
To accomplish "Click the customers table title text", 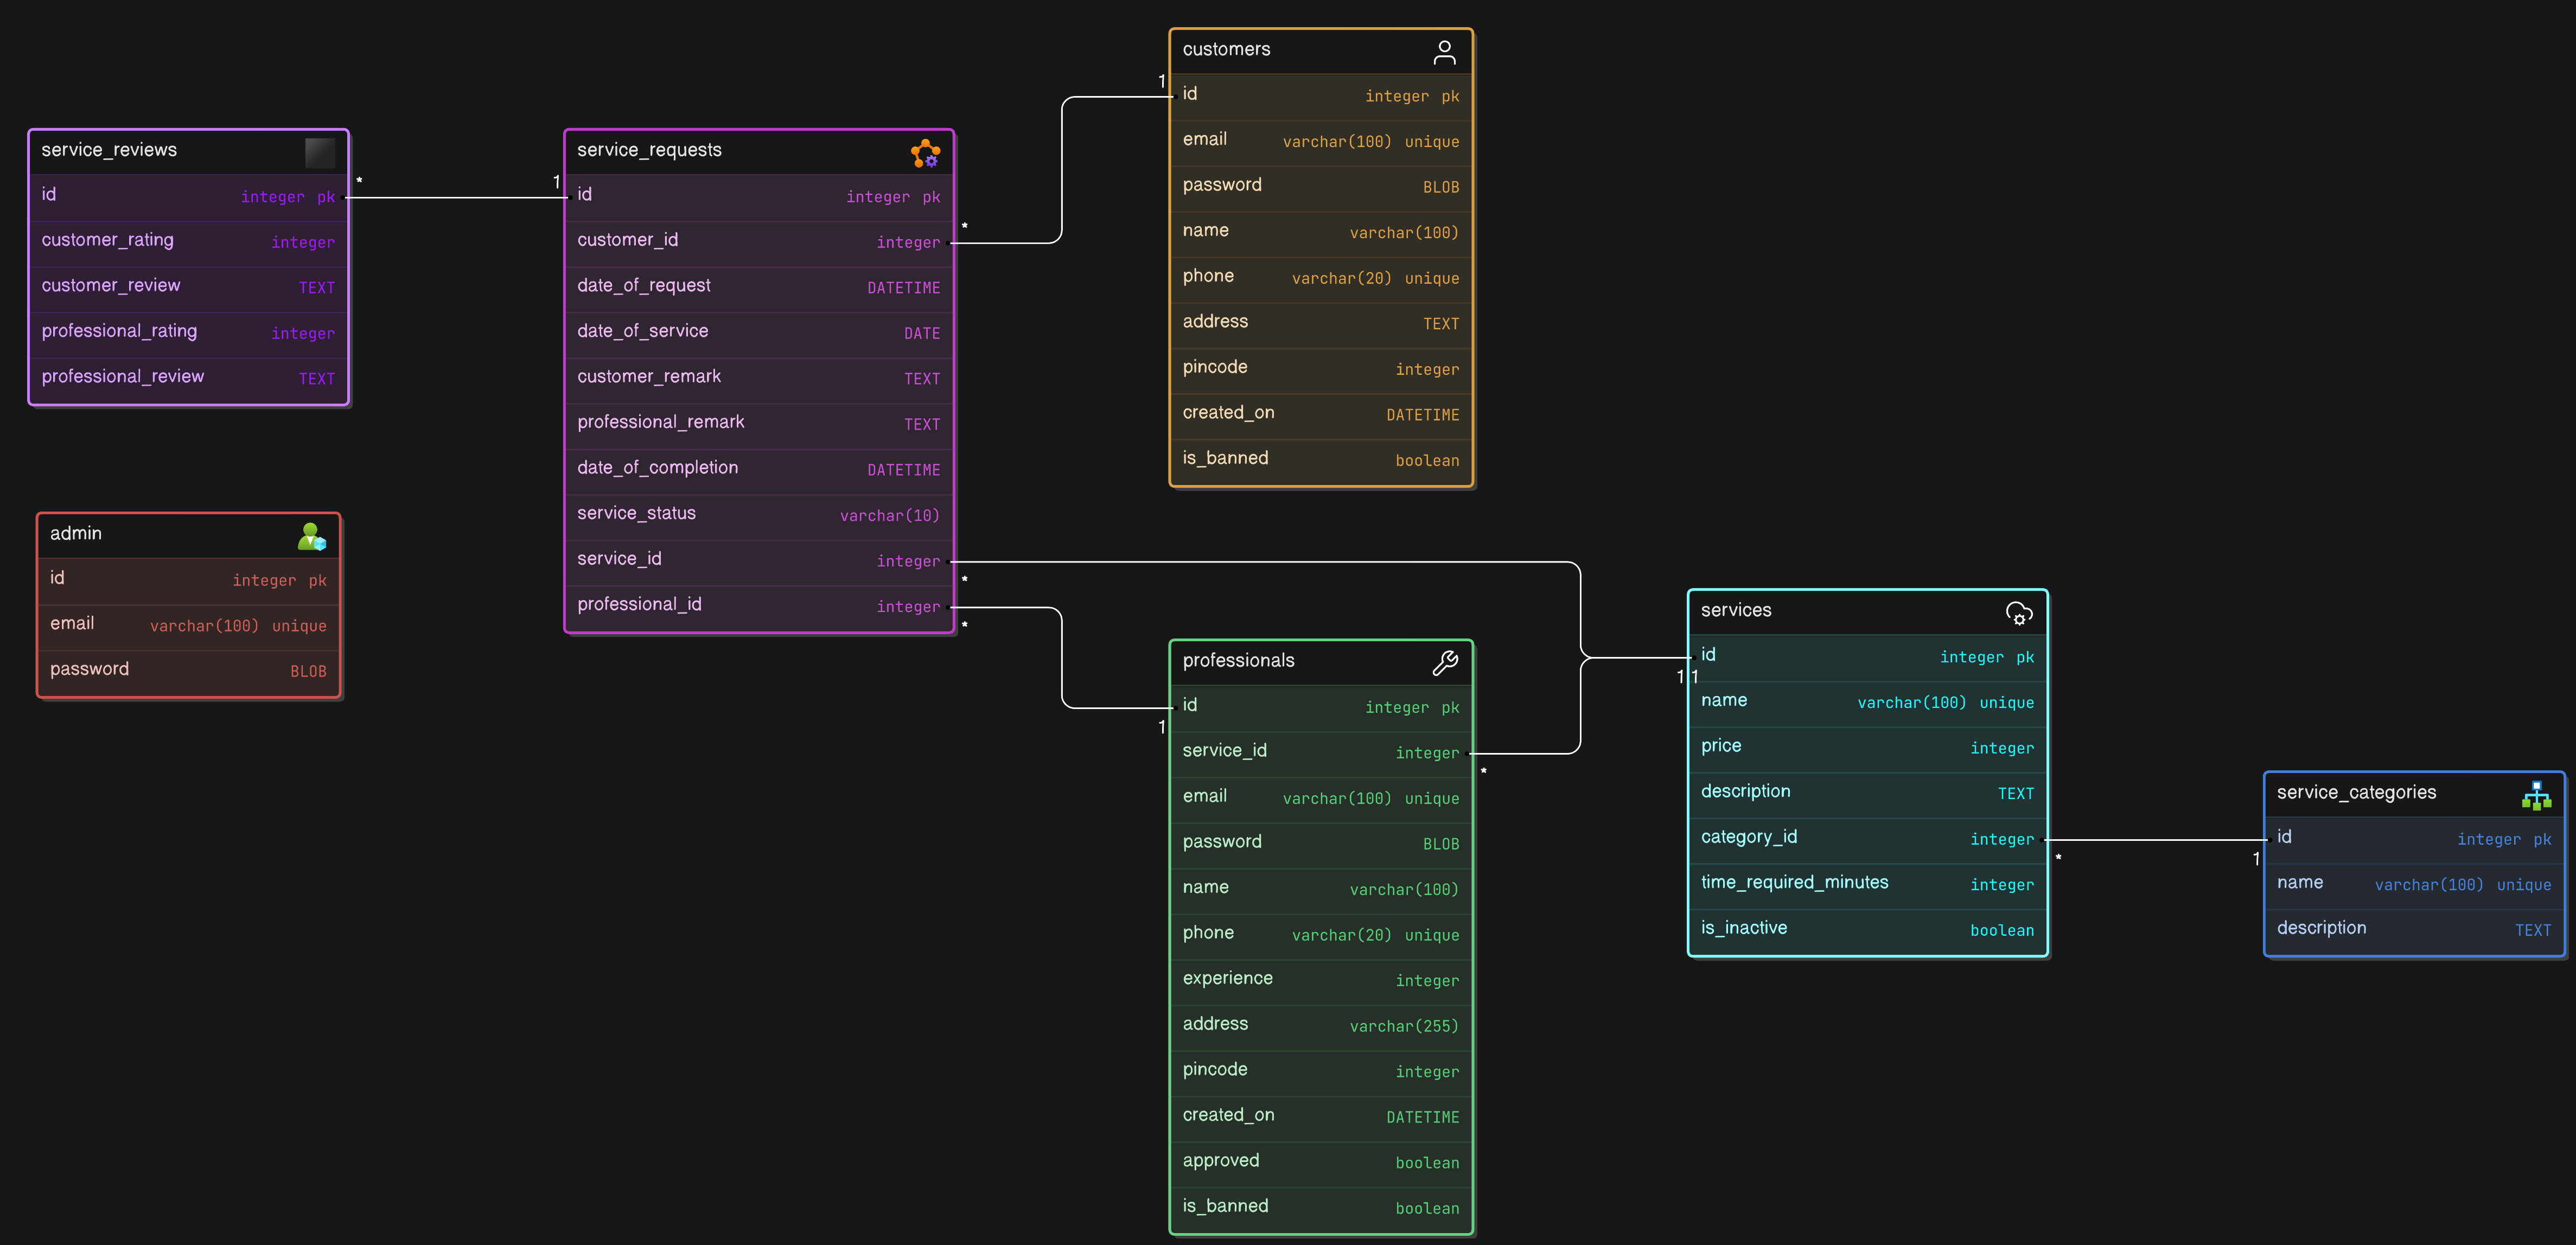I will click(x=1226, y=49).
